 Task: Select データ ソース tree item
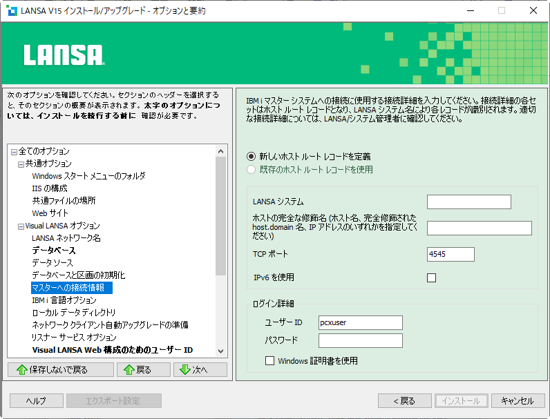tap(53, 263)
